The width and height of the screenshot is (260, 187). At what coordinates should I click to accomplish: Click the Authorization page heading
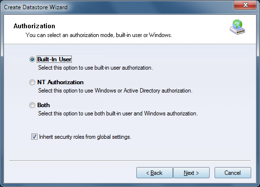coord(34,26)
